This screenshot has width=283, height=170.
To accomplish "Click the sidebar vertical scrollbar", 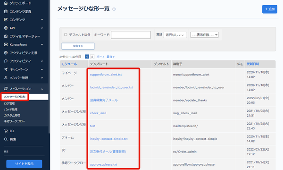I will coord(49,67).
